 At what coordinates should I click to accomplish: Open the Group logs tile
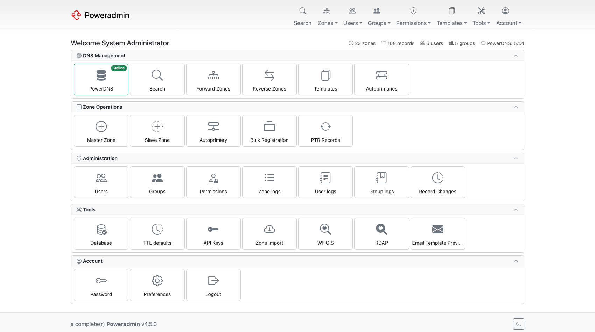[381, 182]
